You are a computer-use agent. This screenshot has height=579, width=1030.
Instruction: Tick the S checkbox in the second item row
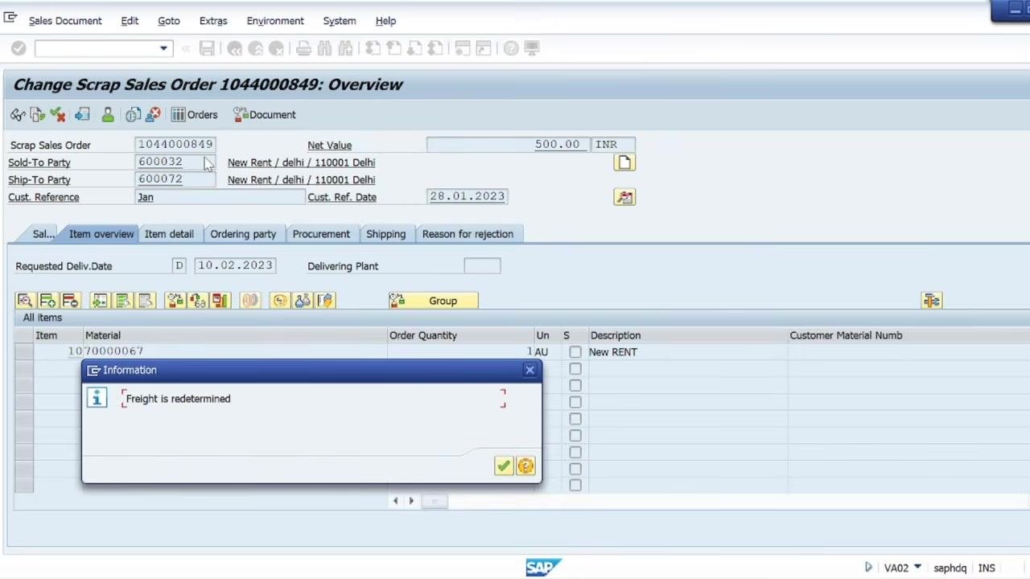575,369
